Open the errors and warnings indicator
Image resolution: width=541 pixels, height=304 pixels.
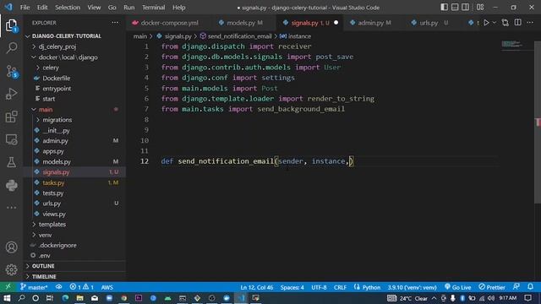click(81, 287)
